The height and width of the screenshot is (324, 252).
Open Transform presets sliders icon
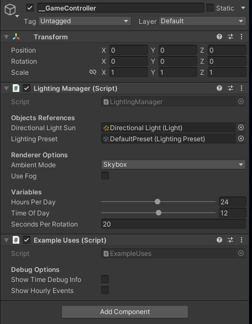click(x=230, y=37)
